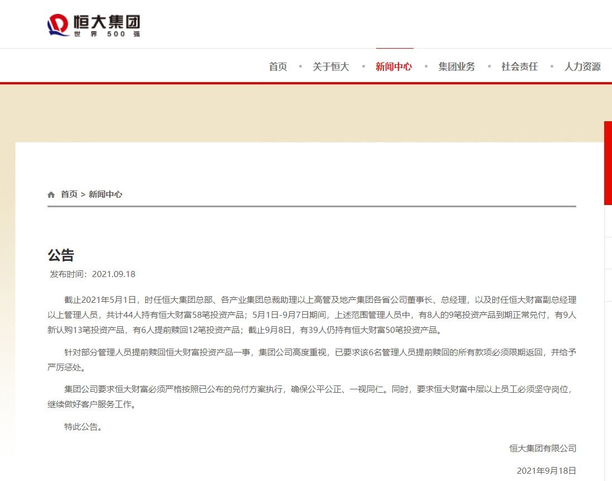
Task: Click the closing date 2021年9月18日
Action: (x=547, y=471)
